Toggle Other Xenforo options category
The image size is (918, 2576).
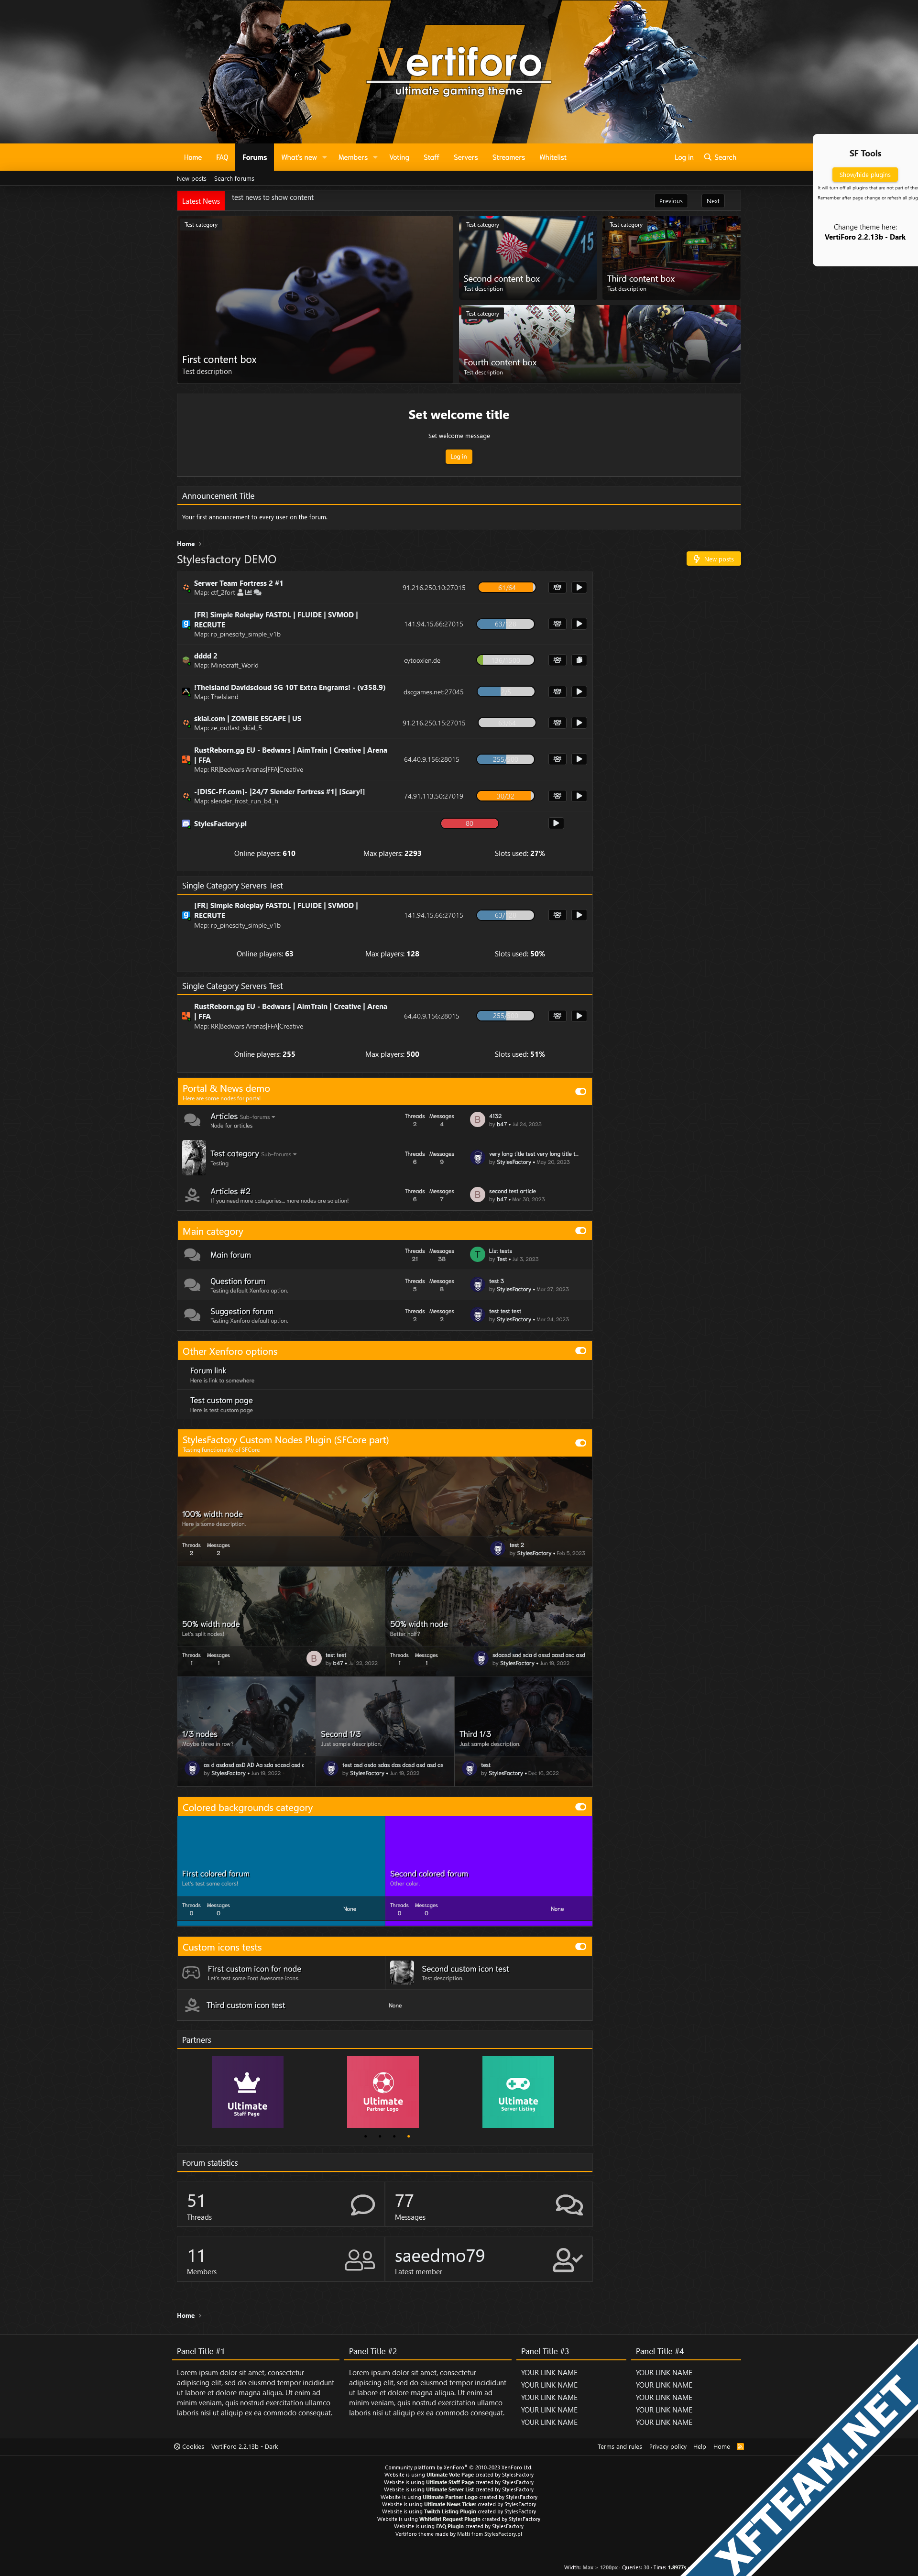click(581, 1350)
